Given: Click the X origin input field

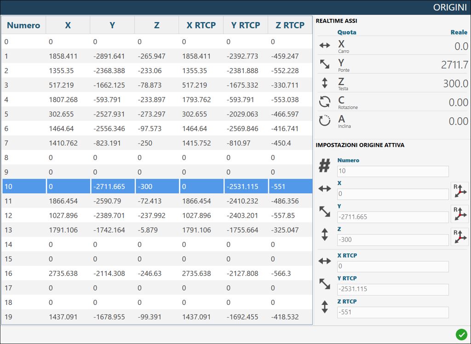Looking at the screenshot, I should click(393, 194).
